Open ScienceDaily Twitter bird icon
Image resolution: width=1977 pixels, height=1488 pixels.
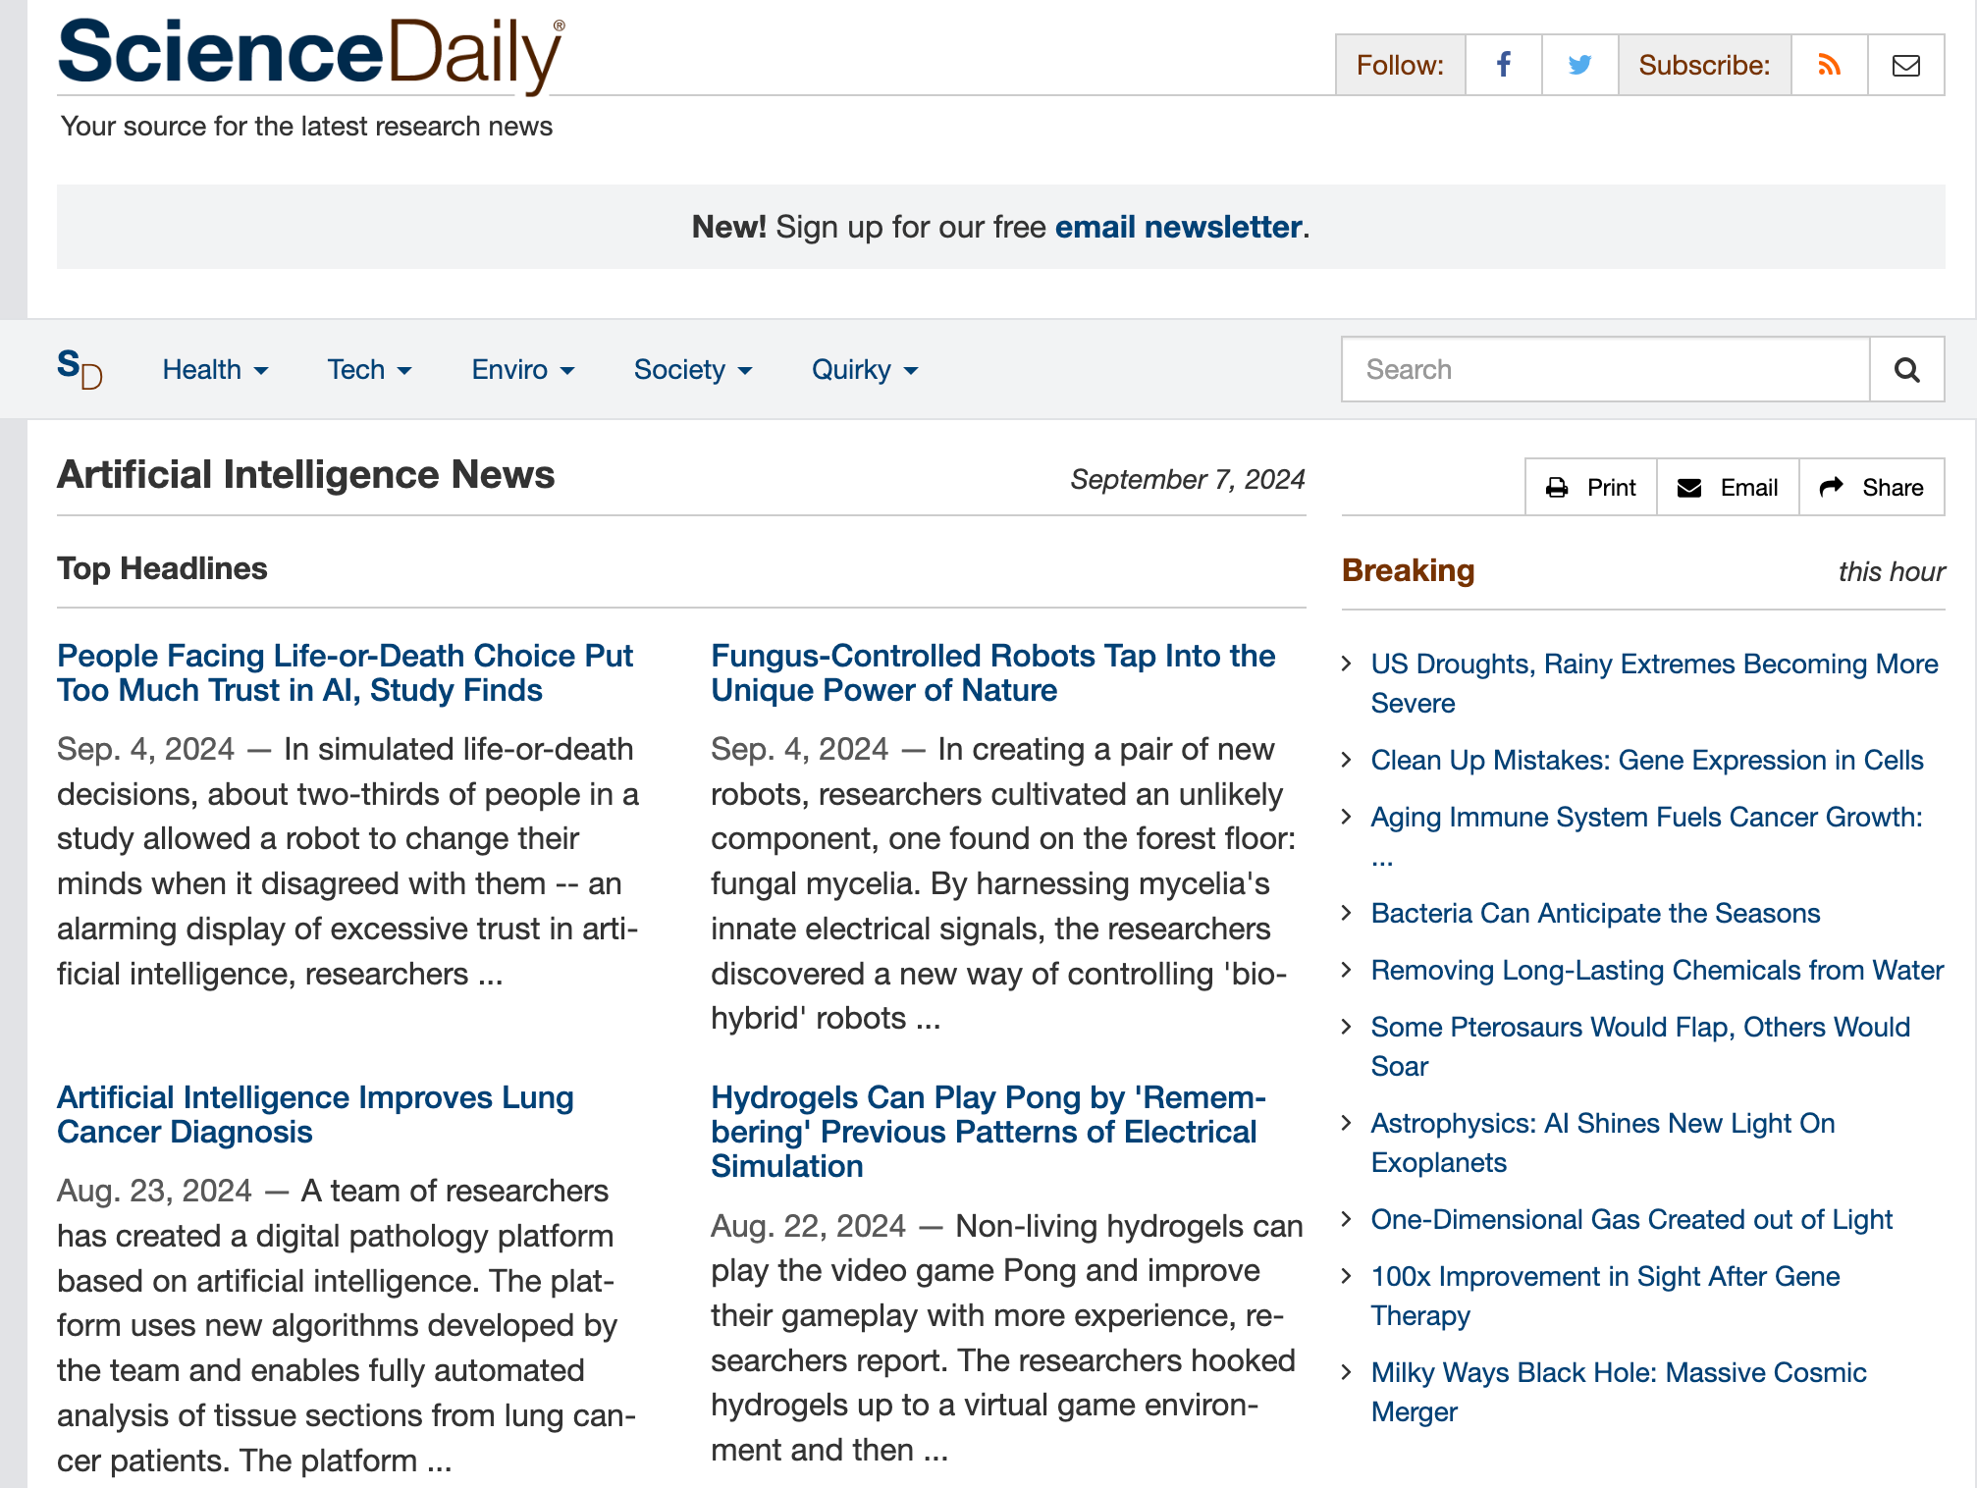click(1579, 65)
